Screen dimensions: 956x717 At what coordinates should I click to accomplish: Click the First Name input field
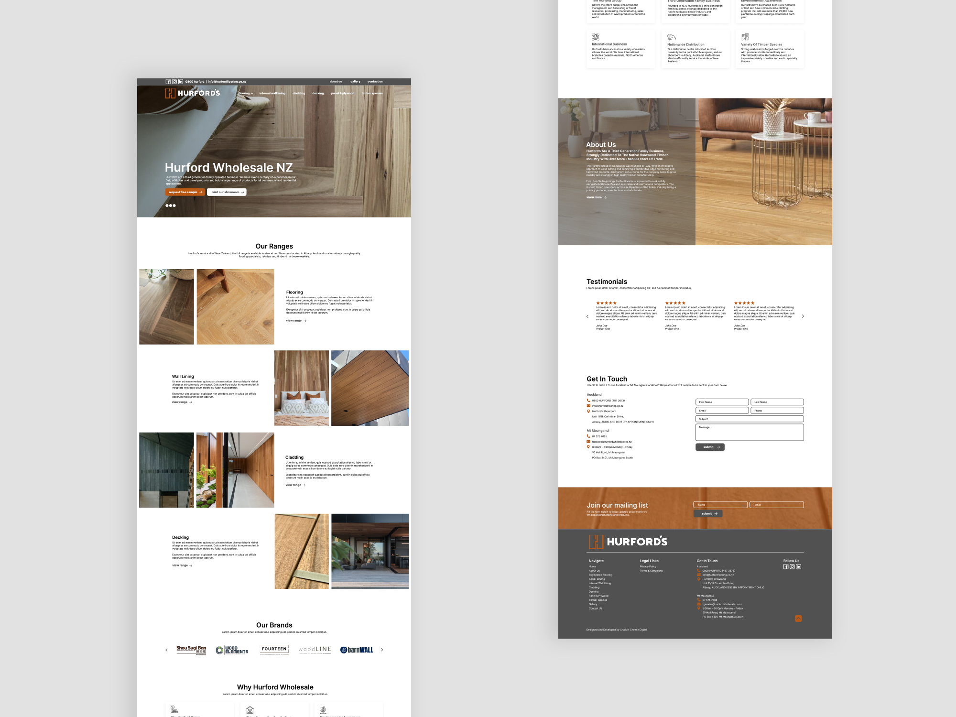coord(722,402)
